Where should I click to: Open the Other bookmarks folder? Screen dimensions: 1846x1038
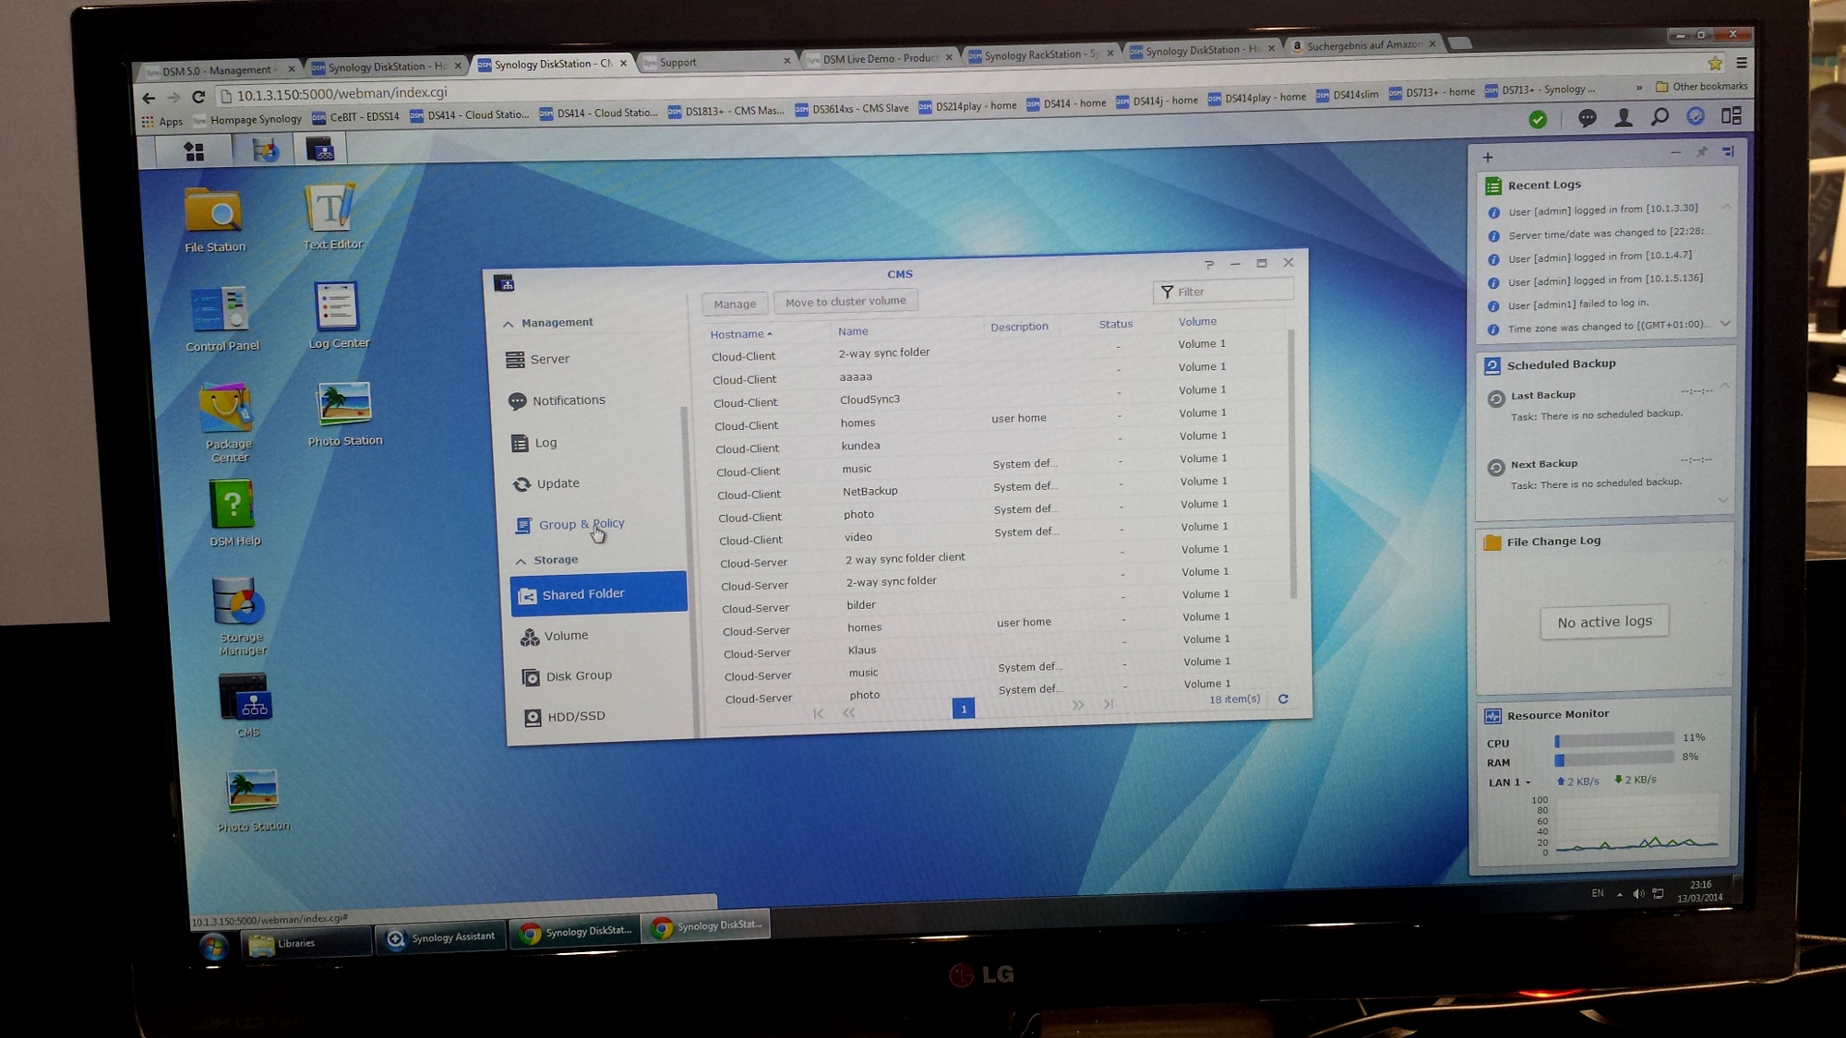click(x=1702, y=87)
